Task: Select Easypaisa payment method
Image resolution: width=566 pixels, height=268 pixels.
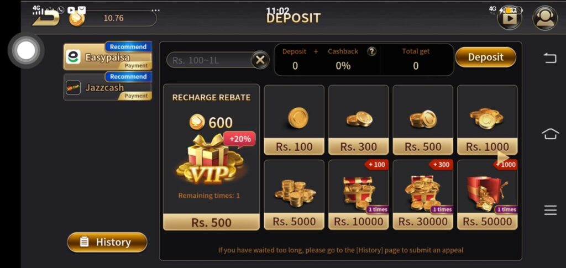Action: [x=108, y=56]
